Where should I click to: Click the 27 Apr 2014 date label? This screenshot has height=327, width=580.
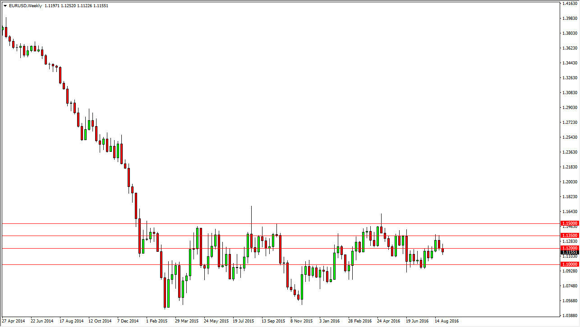click(14, 321)
